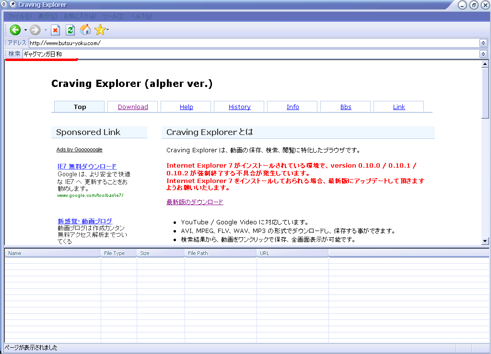This screenshot has width=491, height=354.
Task: Click the green Back arrow button
Action: 15,30
